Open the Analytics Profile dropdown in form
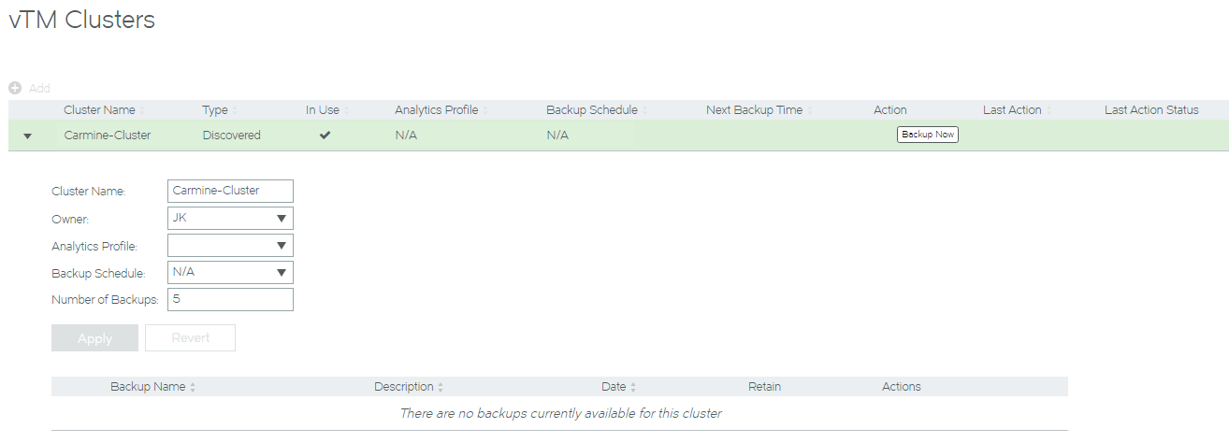The image size is (1229, 443). pos(230,246)
